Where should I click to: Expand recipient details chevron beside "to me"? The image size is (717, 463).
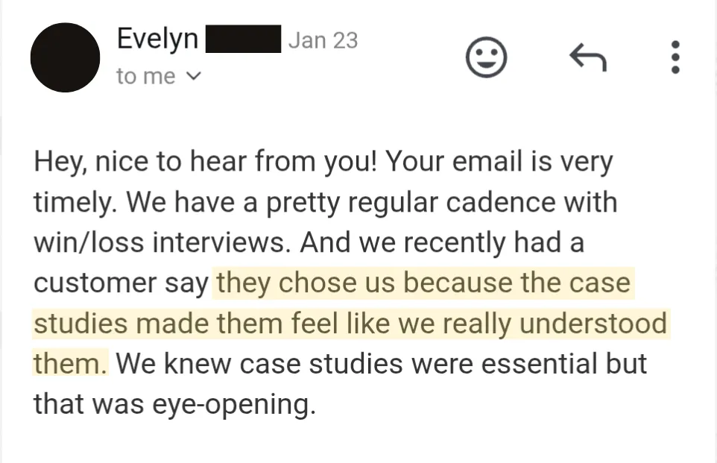(194, 76)
